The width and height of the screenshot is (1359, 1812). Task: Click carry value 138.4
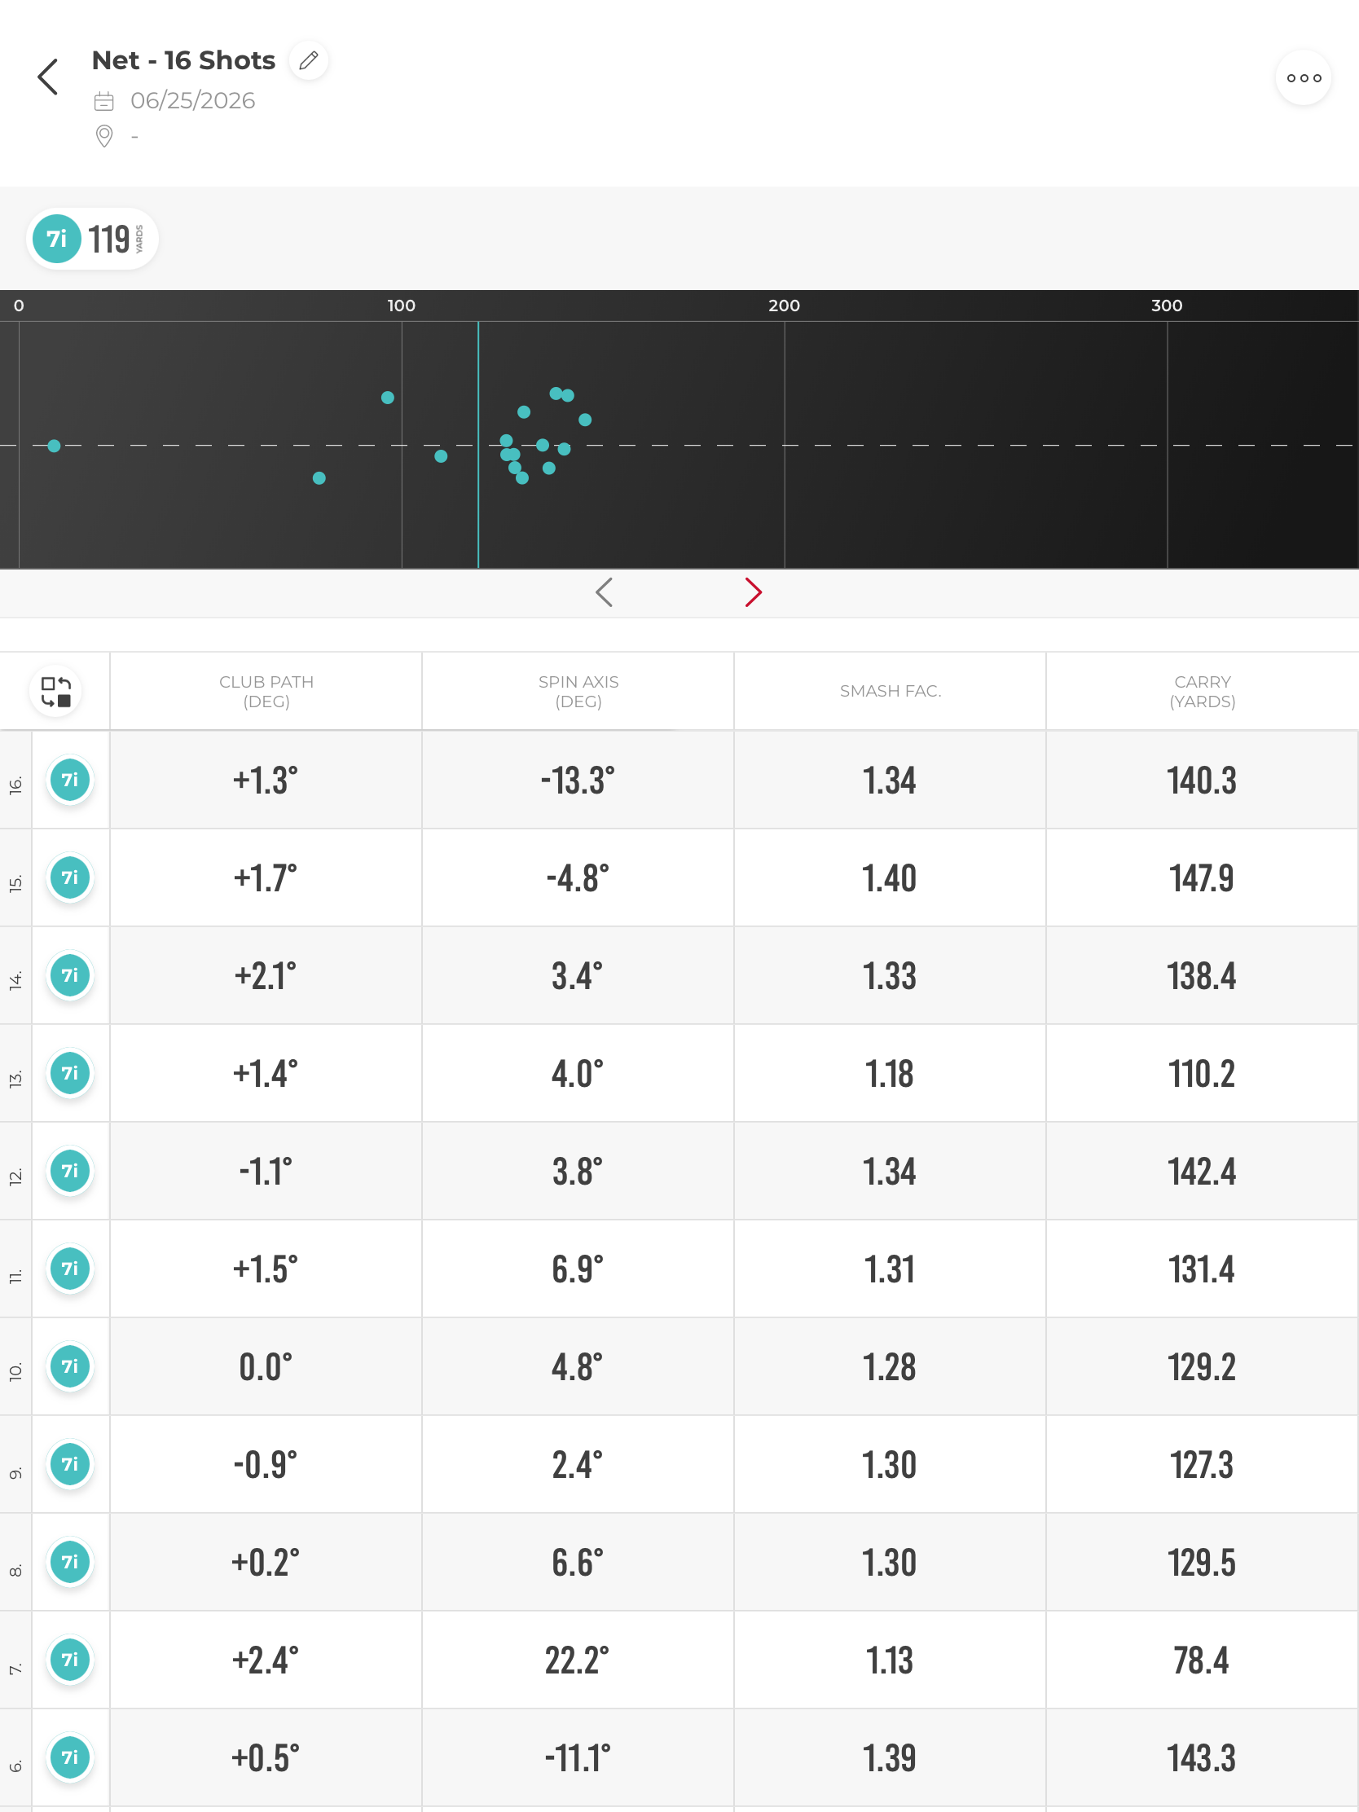pos(1202,976)
